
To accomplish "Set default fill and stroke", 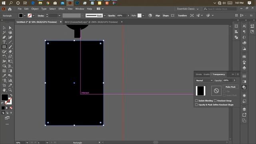I will pyautogui.click(x=2, y=103).
